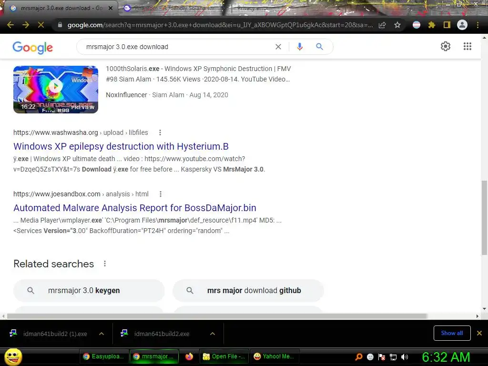View site information via the lock icon
The height and width of the screenshot is (366, 488).
(x=60, y=25)
